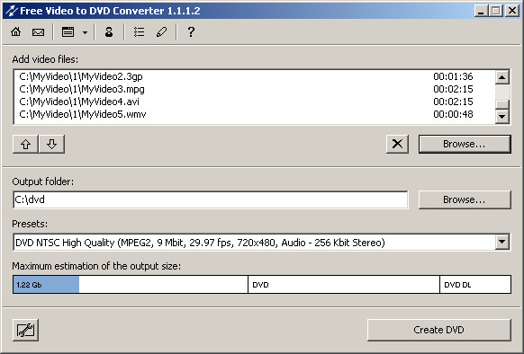
Task: Open the tools settings button at bottom left
Action: pyautogui.click(x=26, y=330)
